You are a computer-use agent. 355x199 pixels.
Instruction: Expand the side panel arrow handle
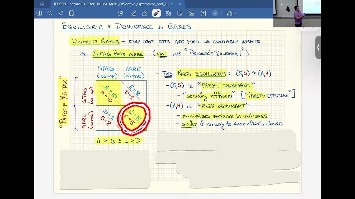[318, 47]
